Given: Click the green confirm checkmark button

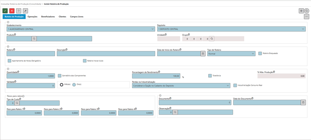Looking at the screenshot, I should point(5,11).
